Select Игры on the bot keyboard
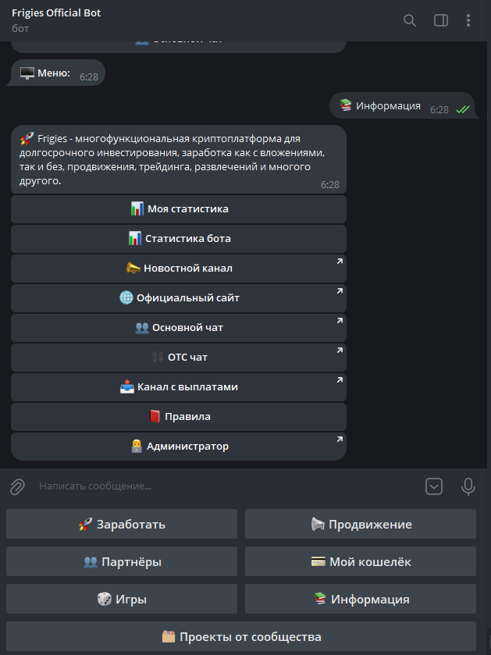Viewport: 491px width, 655px height. point(122,599)
